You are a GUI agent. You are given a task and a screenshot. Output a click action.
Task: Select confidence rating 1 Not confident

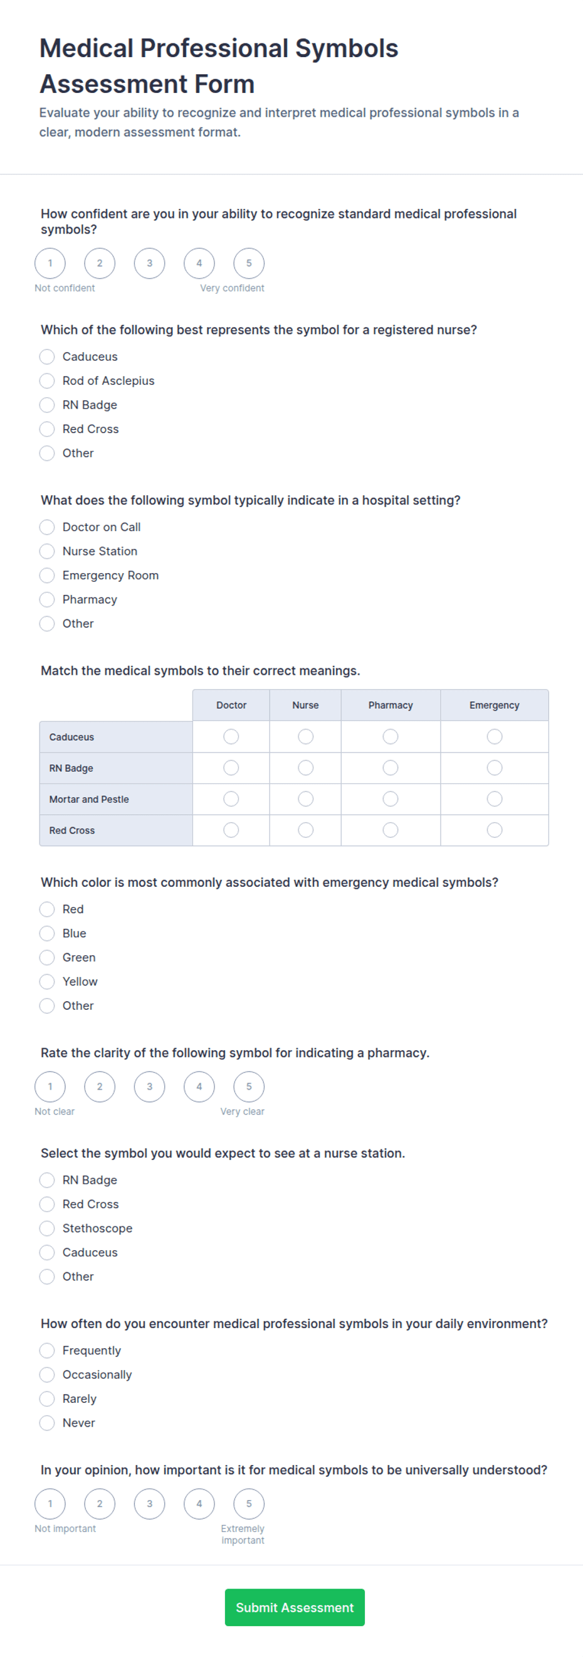50,263
